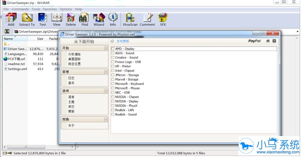
Task: Click the scrollbar right arrow in the file list
Action: pyautogui.click(x=72, y=147)
